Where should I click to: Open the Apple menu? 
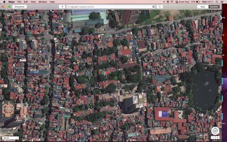point(4,2)
